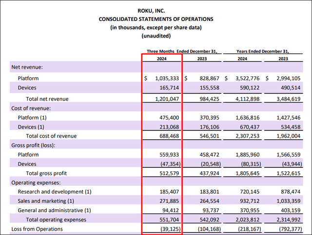The width and height of the screenshot is (312, 235).
Task: Click platform cost value 475,400
Action: tap(169, 118)
